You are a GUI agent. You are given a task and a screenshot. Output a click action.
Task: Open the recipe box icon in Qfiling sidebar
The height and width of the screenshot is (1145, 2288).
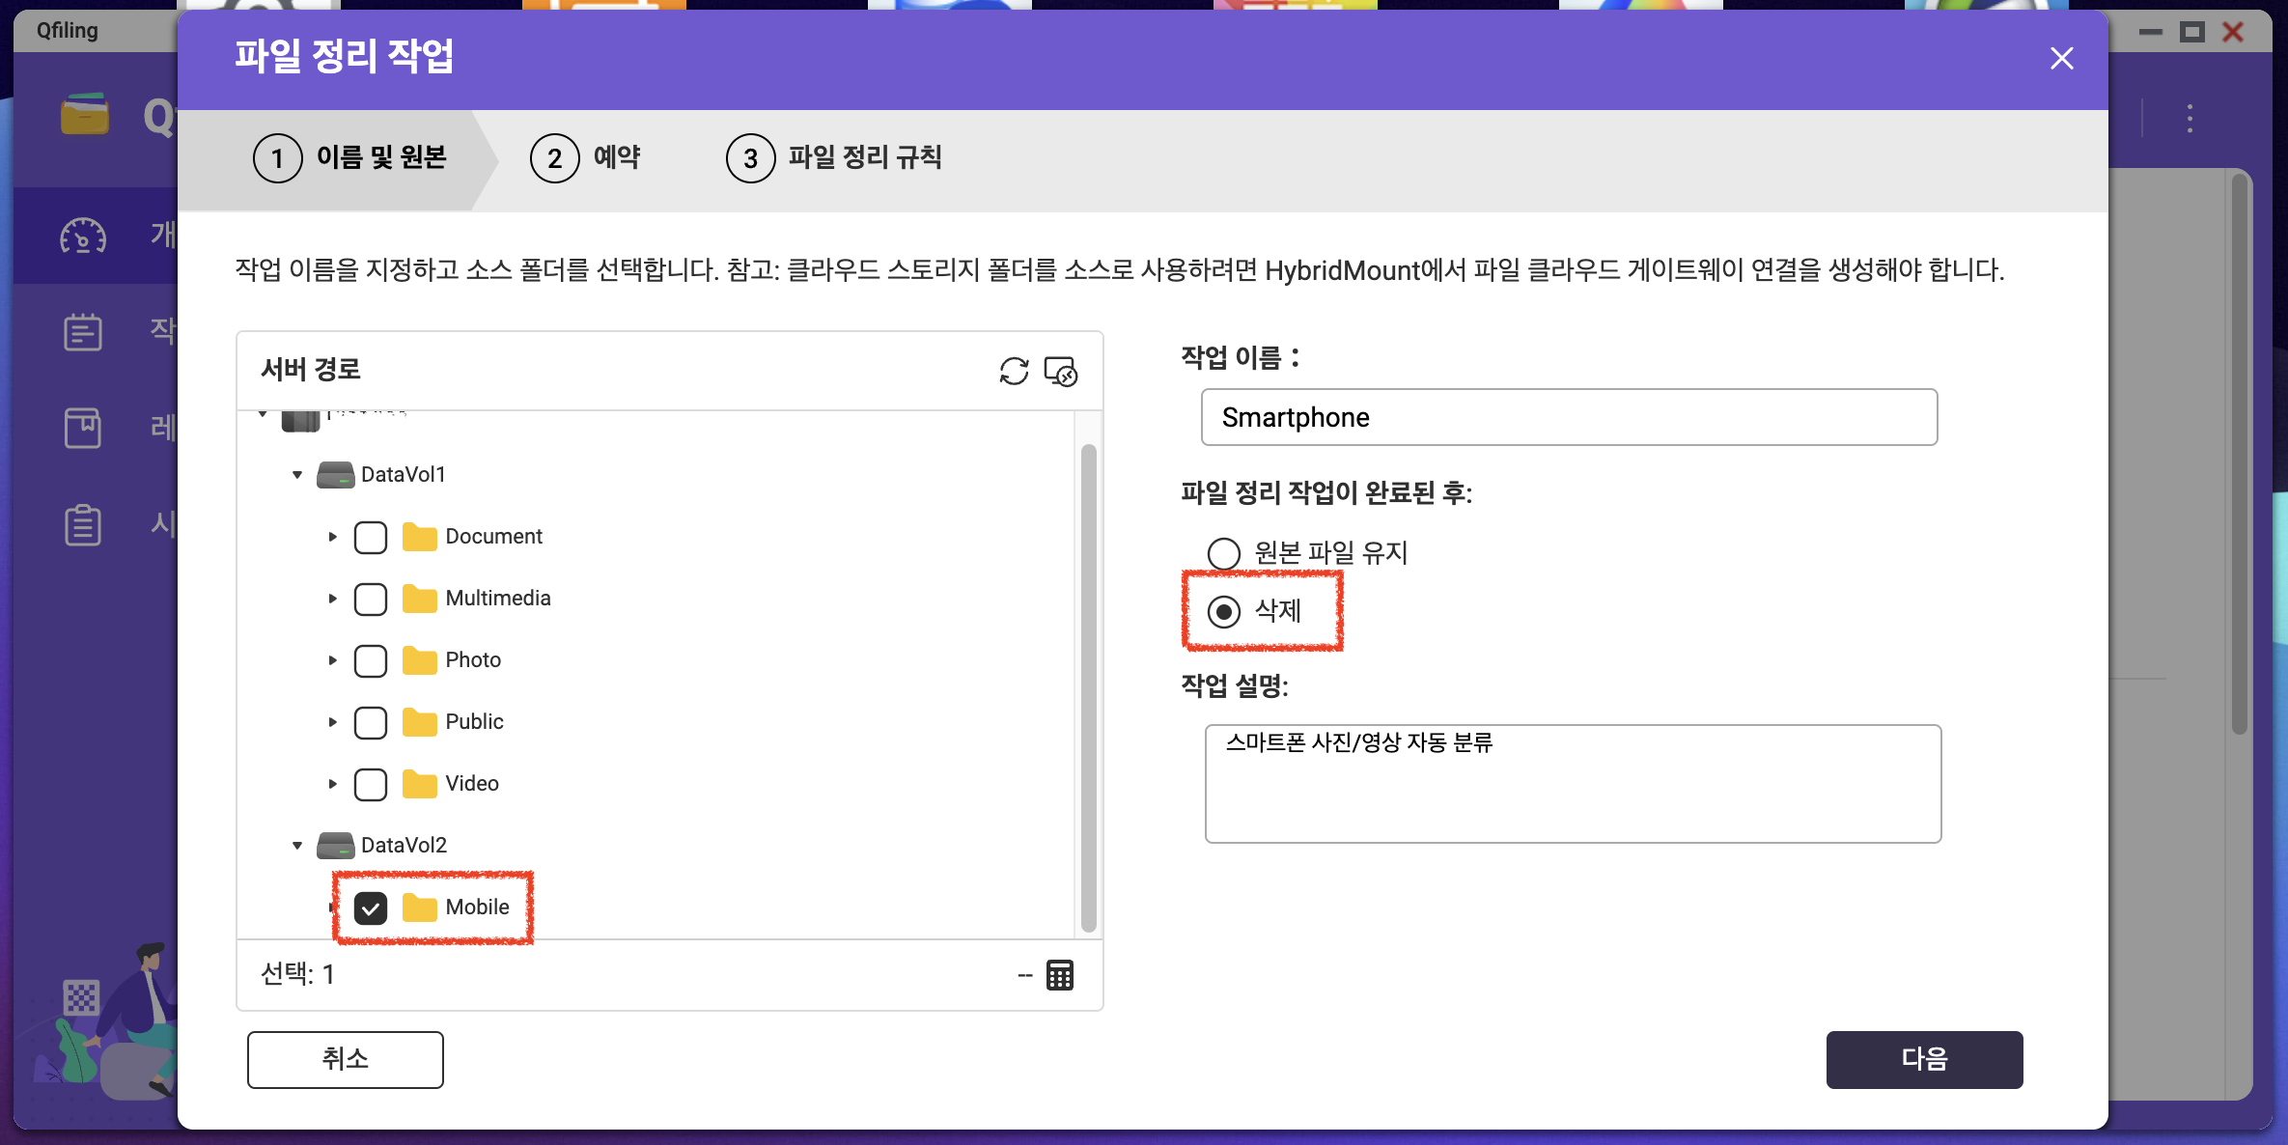pos(83,428)
